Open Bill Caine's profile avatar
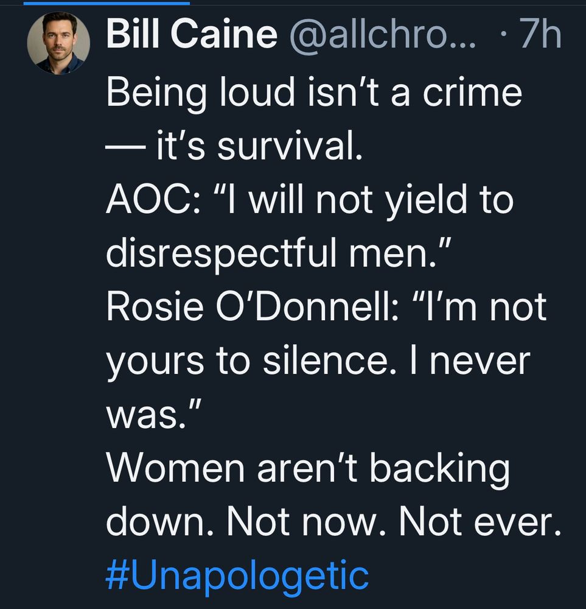This screenshot has height=609, width=586. [58, 43]
